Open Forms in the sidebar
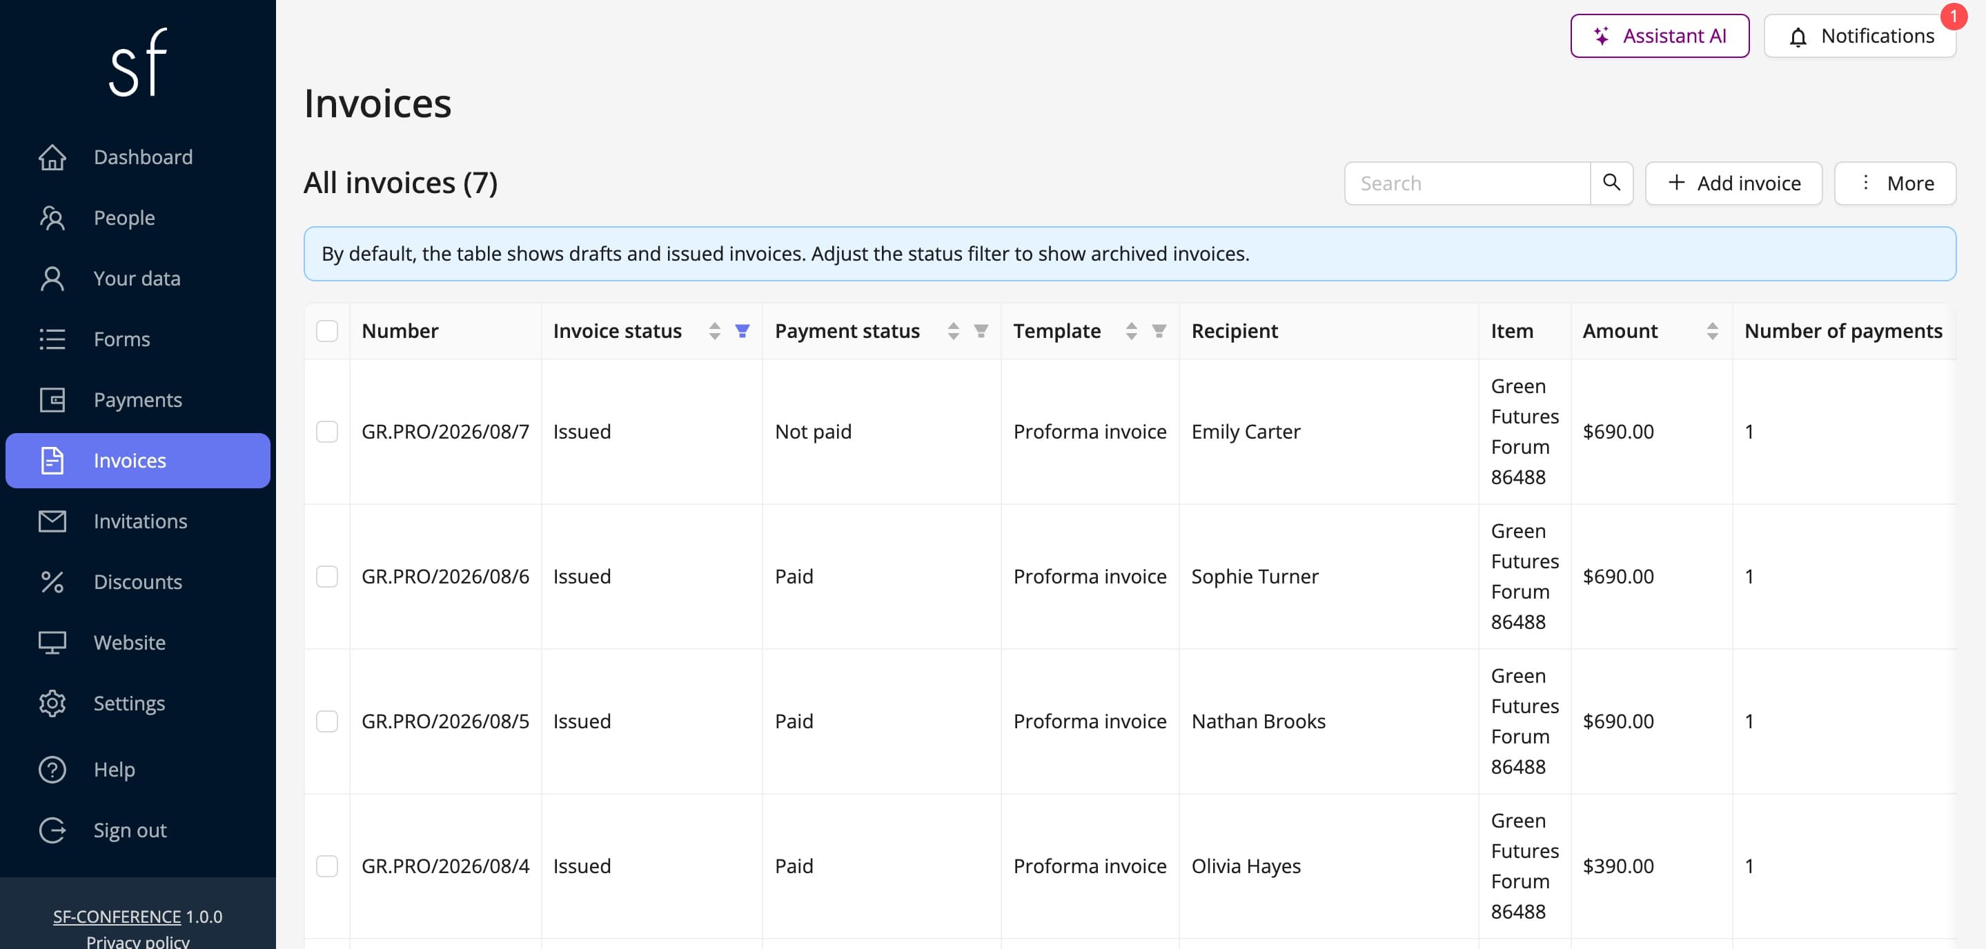 click(x=138, y=339)
